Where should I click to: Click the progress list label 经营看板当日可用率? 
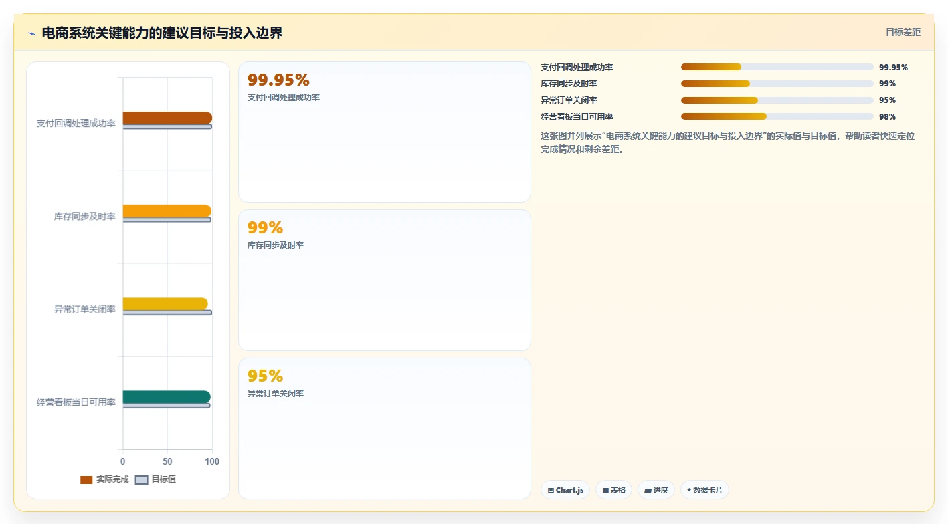point(577,117)
